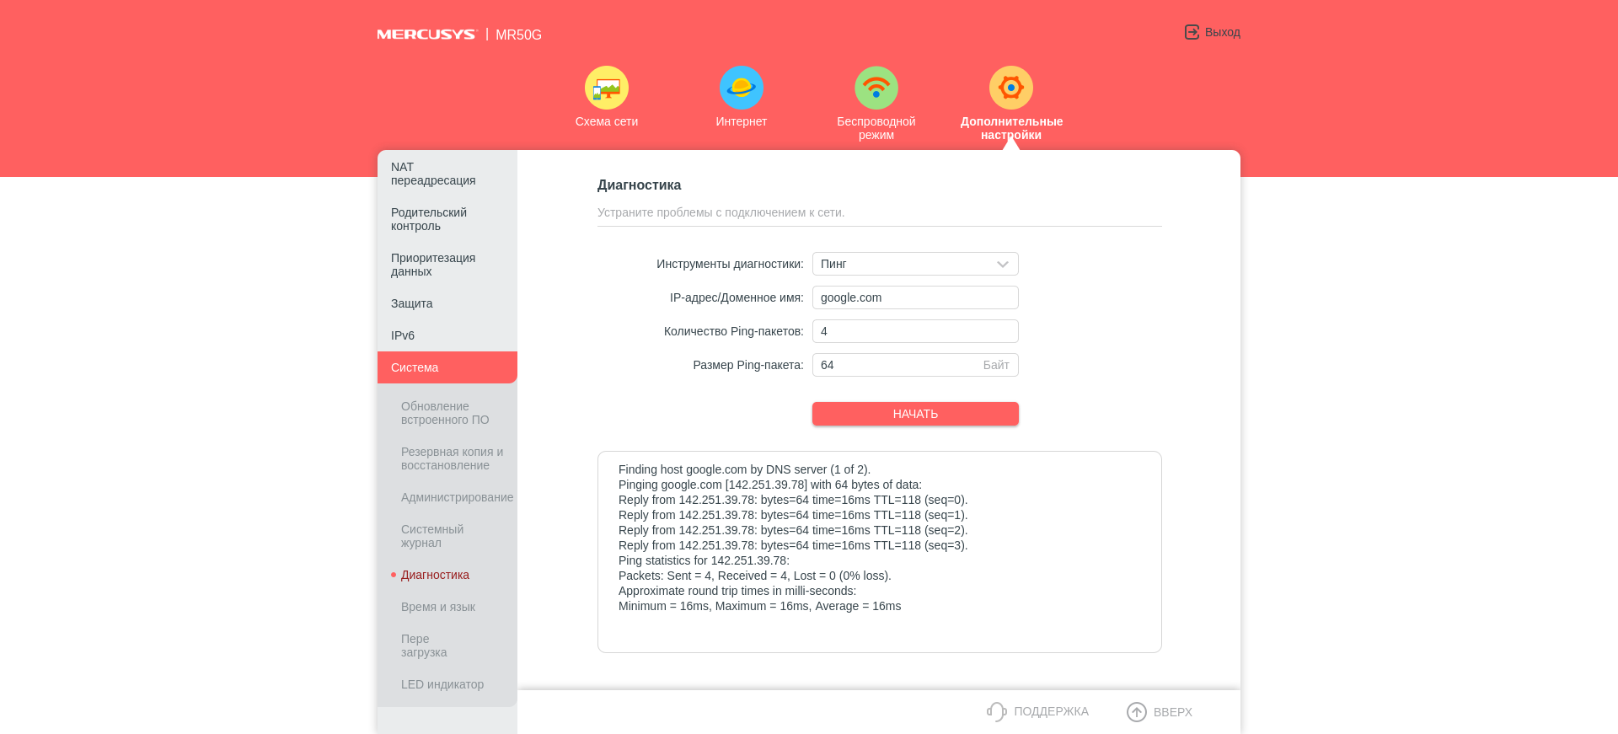Open the Беспроводной режим Wi-Fi icon
The image size is (1618, 734).
tap(876, 88)
